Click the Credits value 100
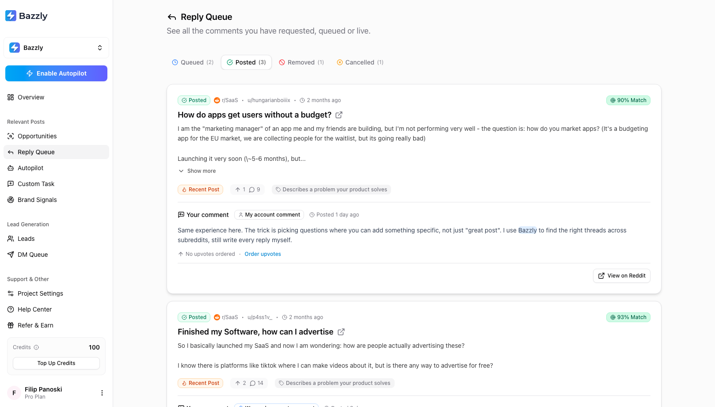Image resolution: width=715 pixels, height=407 pixels. pyautogui.click(x=94, y=347)
